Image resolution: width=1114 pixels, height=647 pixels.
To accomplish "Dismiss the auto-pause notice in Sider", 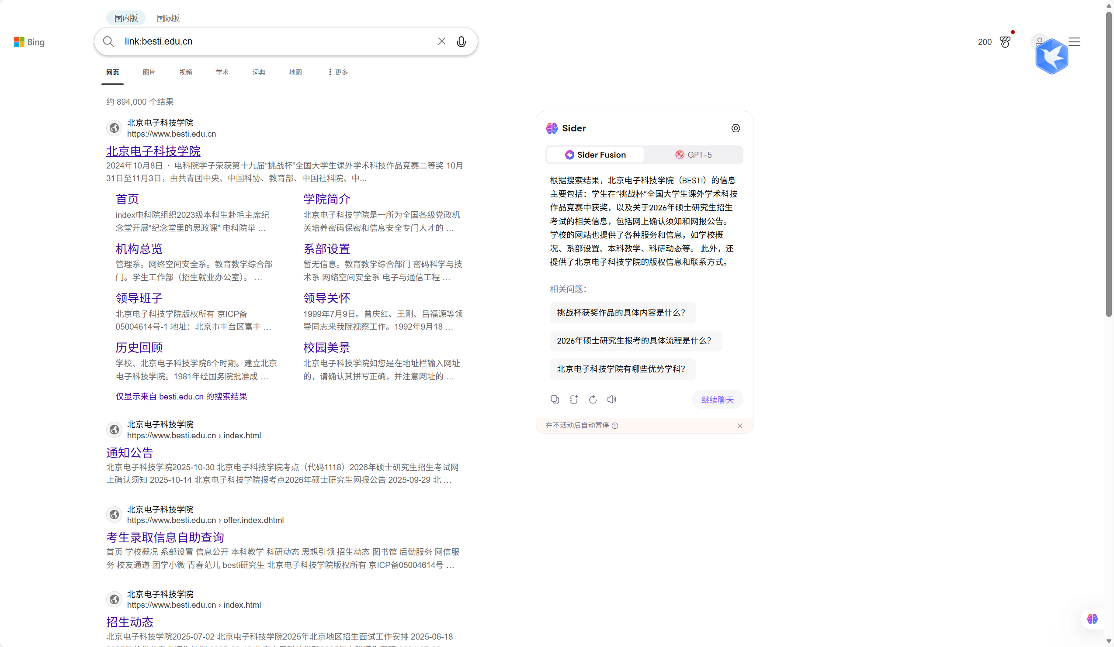I will (x=739, y=426).
